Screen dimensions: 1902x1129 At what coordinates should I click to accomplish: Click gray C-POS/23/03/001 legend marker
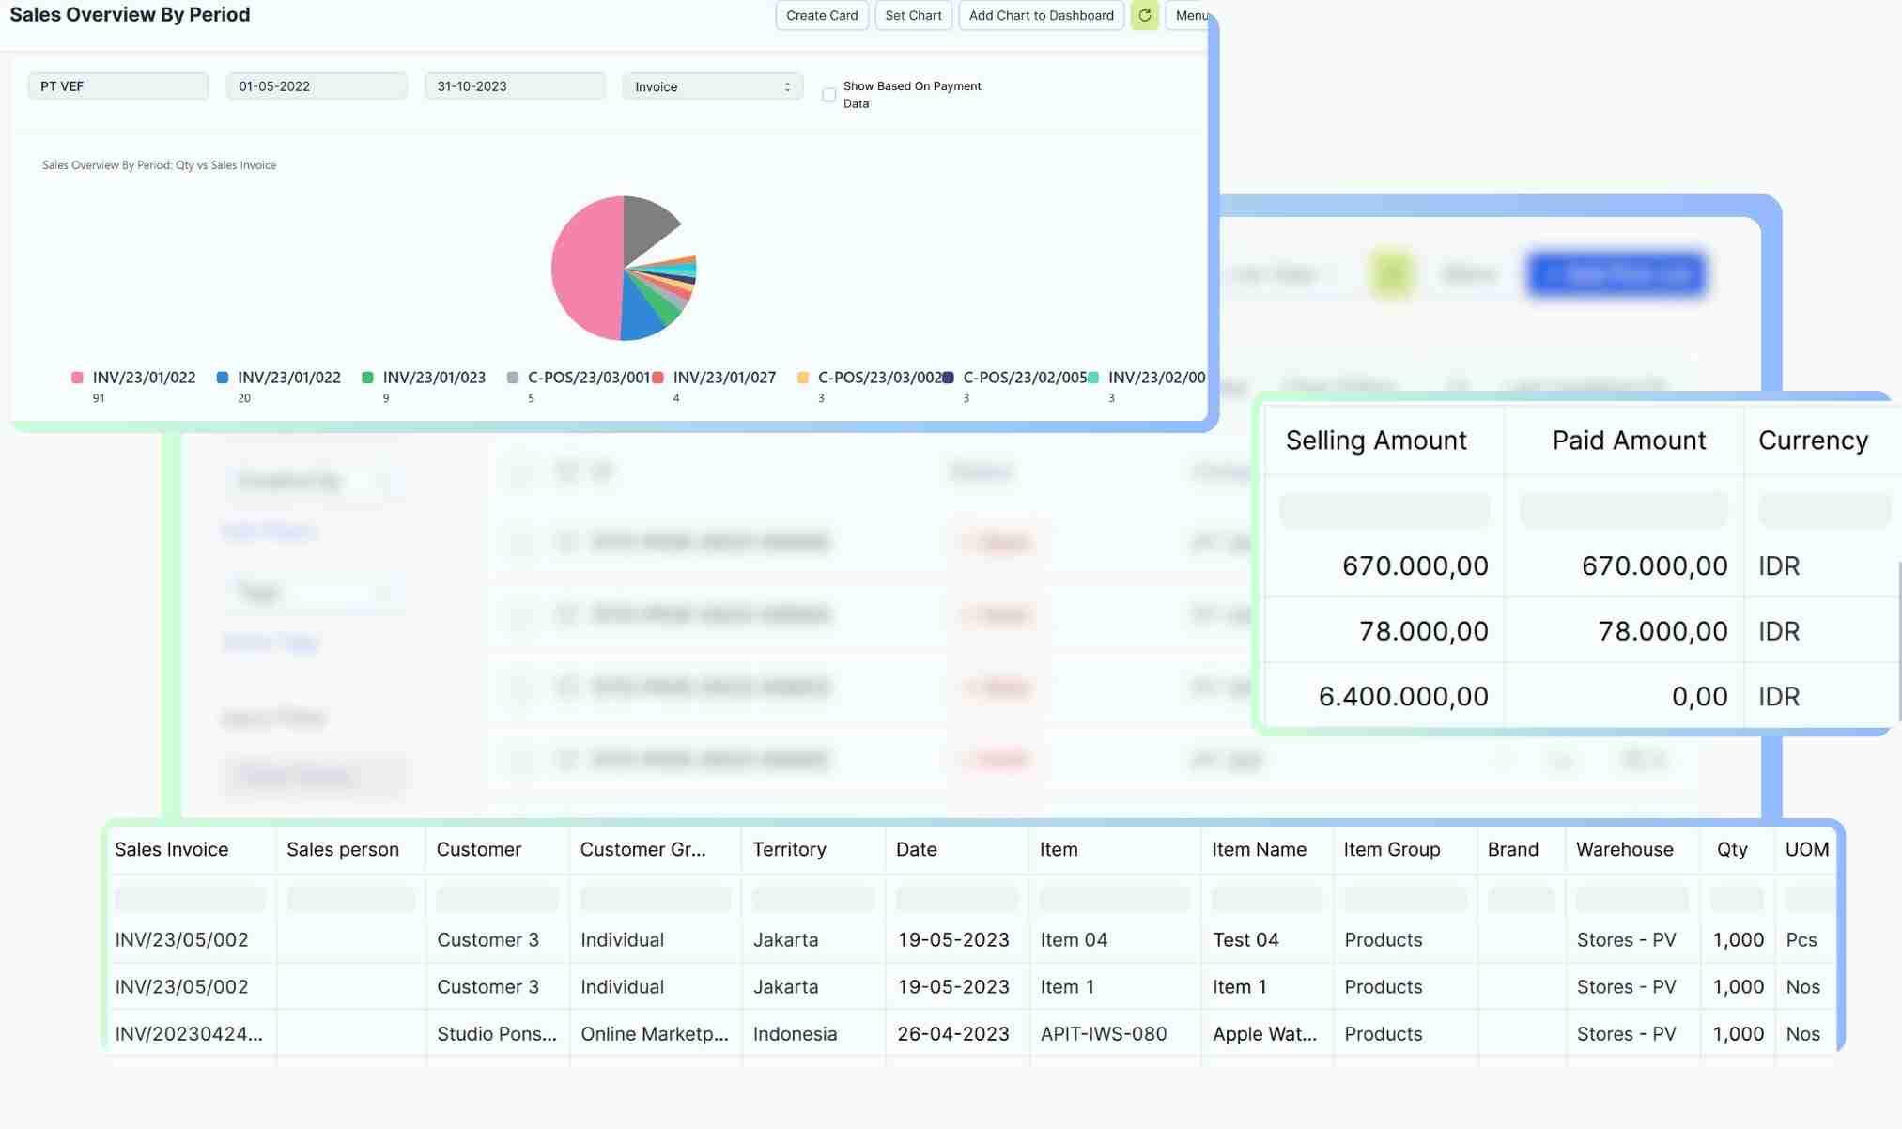tap(513, 378)
